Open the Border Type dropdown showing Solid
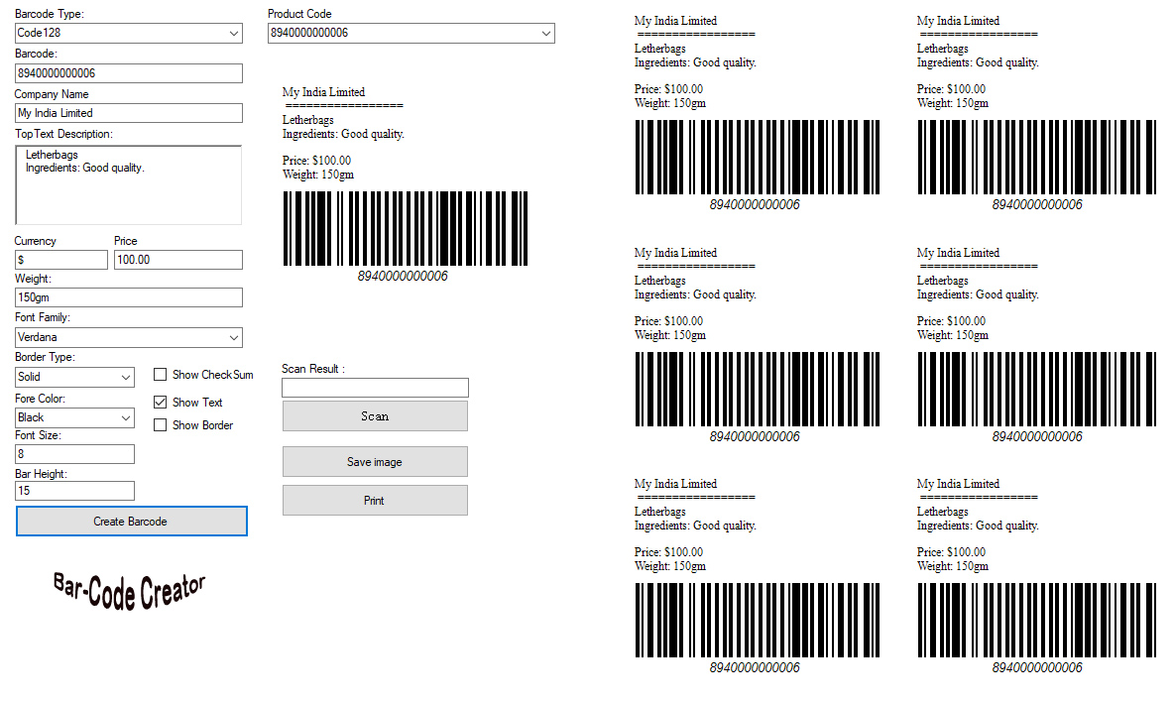 (x=75, y=377)
